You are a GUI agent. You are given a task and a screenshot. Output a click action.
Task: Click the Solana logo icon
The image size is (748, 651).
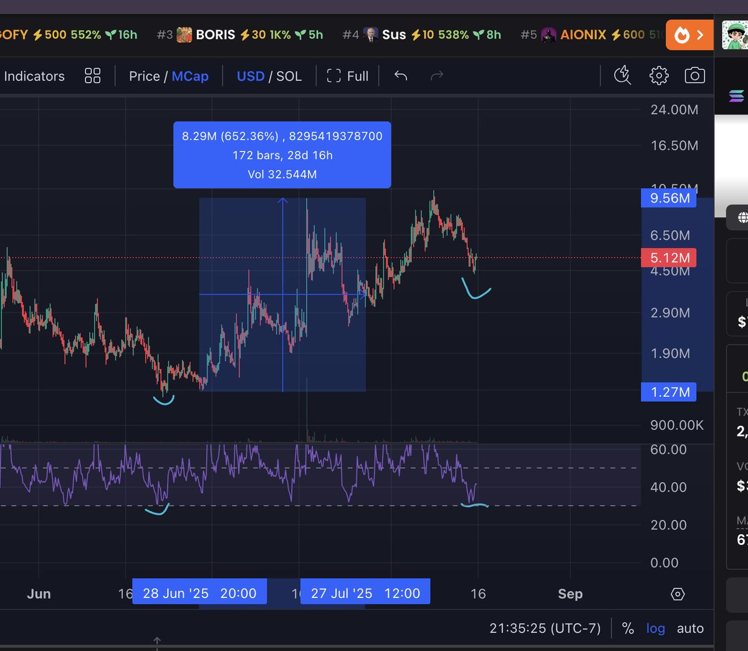tap(737, 96)
